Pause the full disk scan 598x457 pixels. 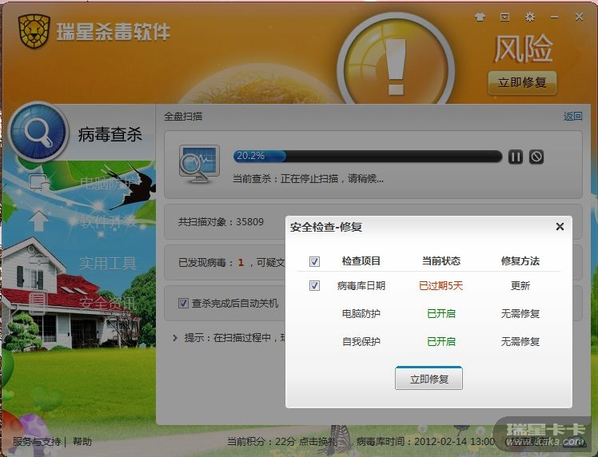tap(515, 157)
